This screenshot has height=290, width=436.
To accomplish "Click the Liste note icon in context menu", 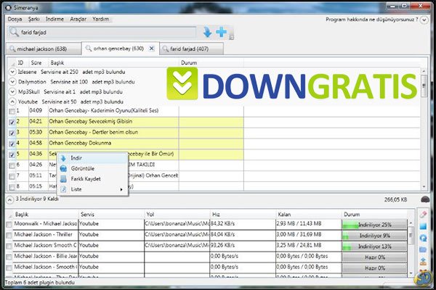I will [x=63, y=189].
